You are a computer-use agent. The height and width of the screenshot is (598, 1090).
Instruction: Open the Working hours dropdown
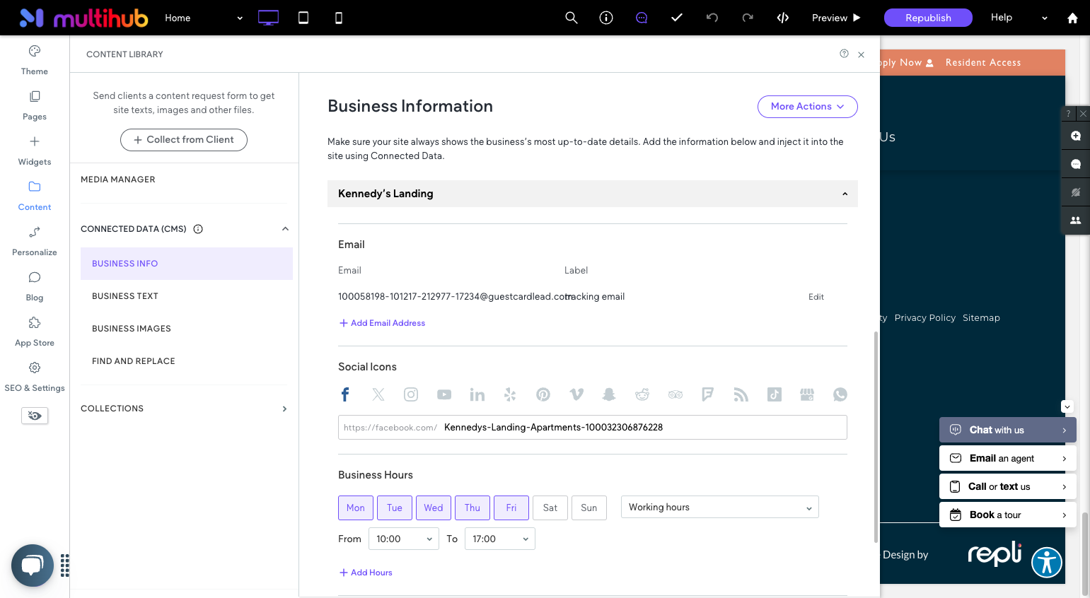(720, 508)
